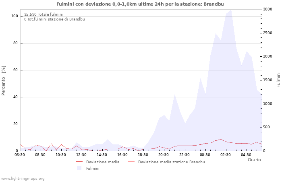282x181 pixels.
Task: Click the right-side 'Fulmini' axis label
Action: click(x=278, y=80)
